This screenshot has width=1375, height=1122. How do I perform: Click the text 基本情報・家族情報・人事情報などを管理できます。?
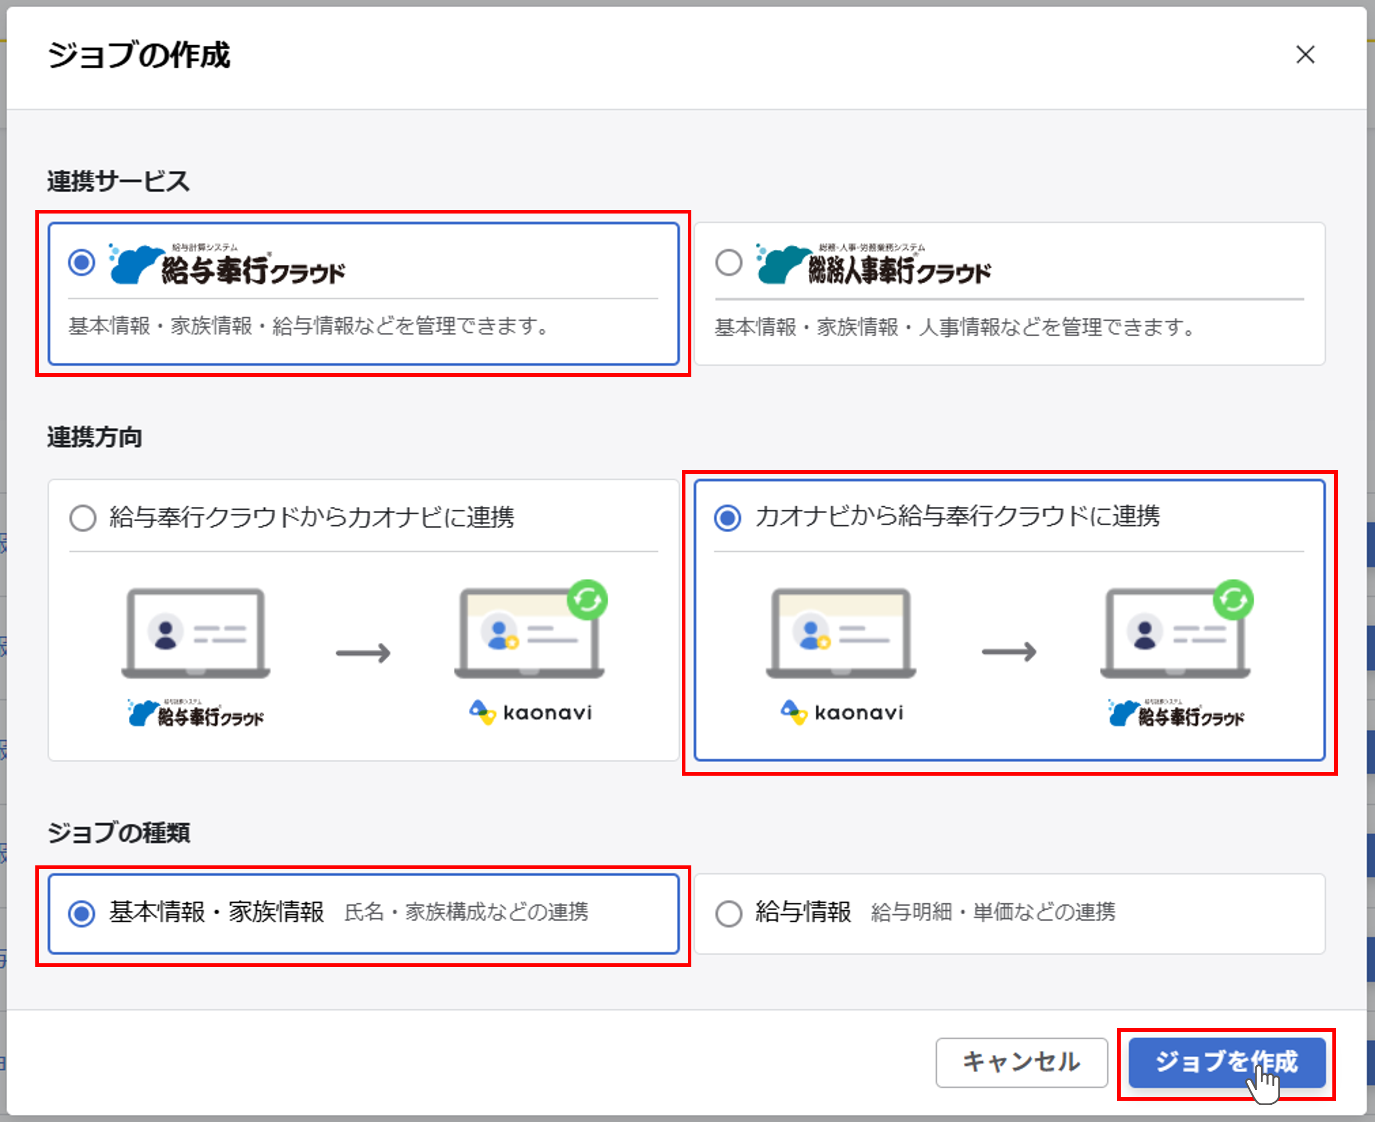[956, 327]
